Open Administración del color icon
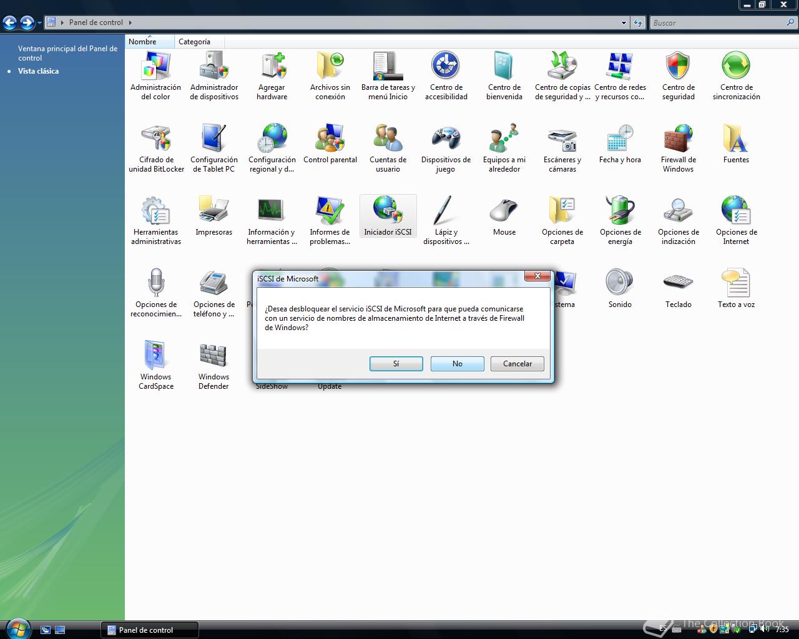The width and height of the screenshot is (799, 639). pos(156,76)
